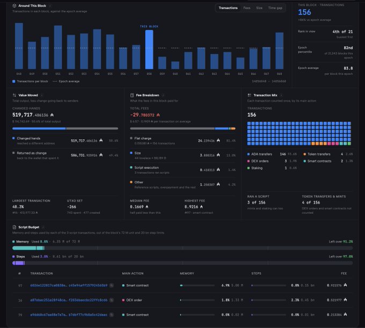Click the Flat charge fee row
Image resolution: width=365 pixels, height=328 pixels.
182,141
